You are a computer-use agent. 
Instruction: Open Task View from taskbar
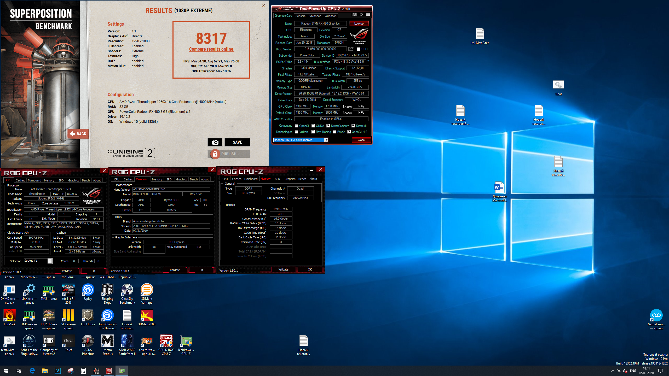19,371
